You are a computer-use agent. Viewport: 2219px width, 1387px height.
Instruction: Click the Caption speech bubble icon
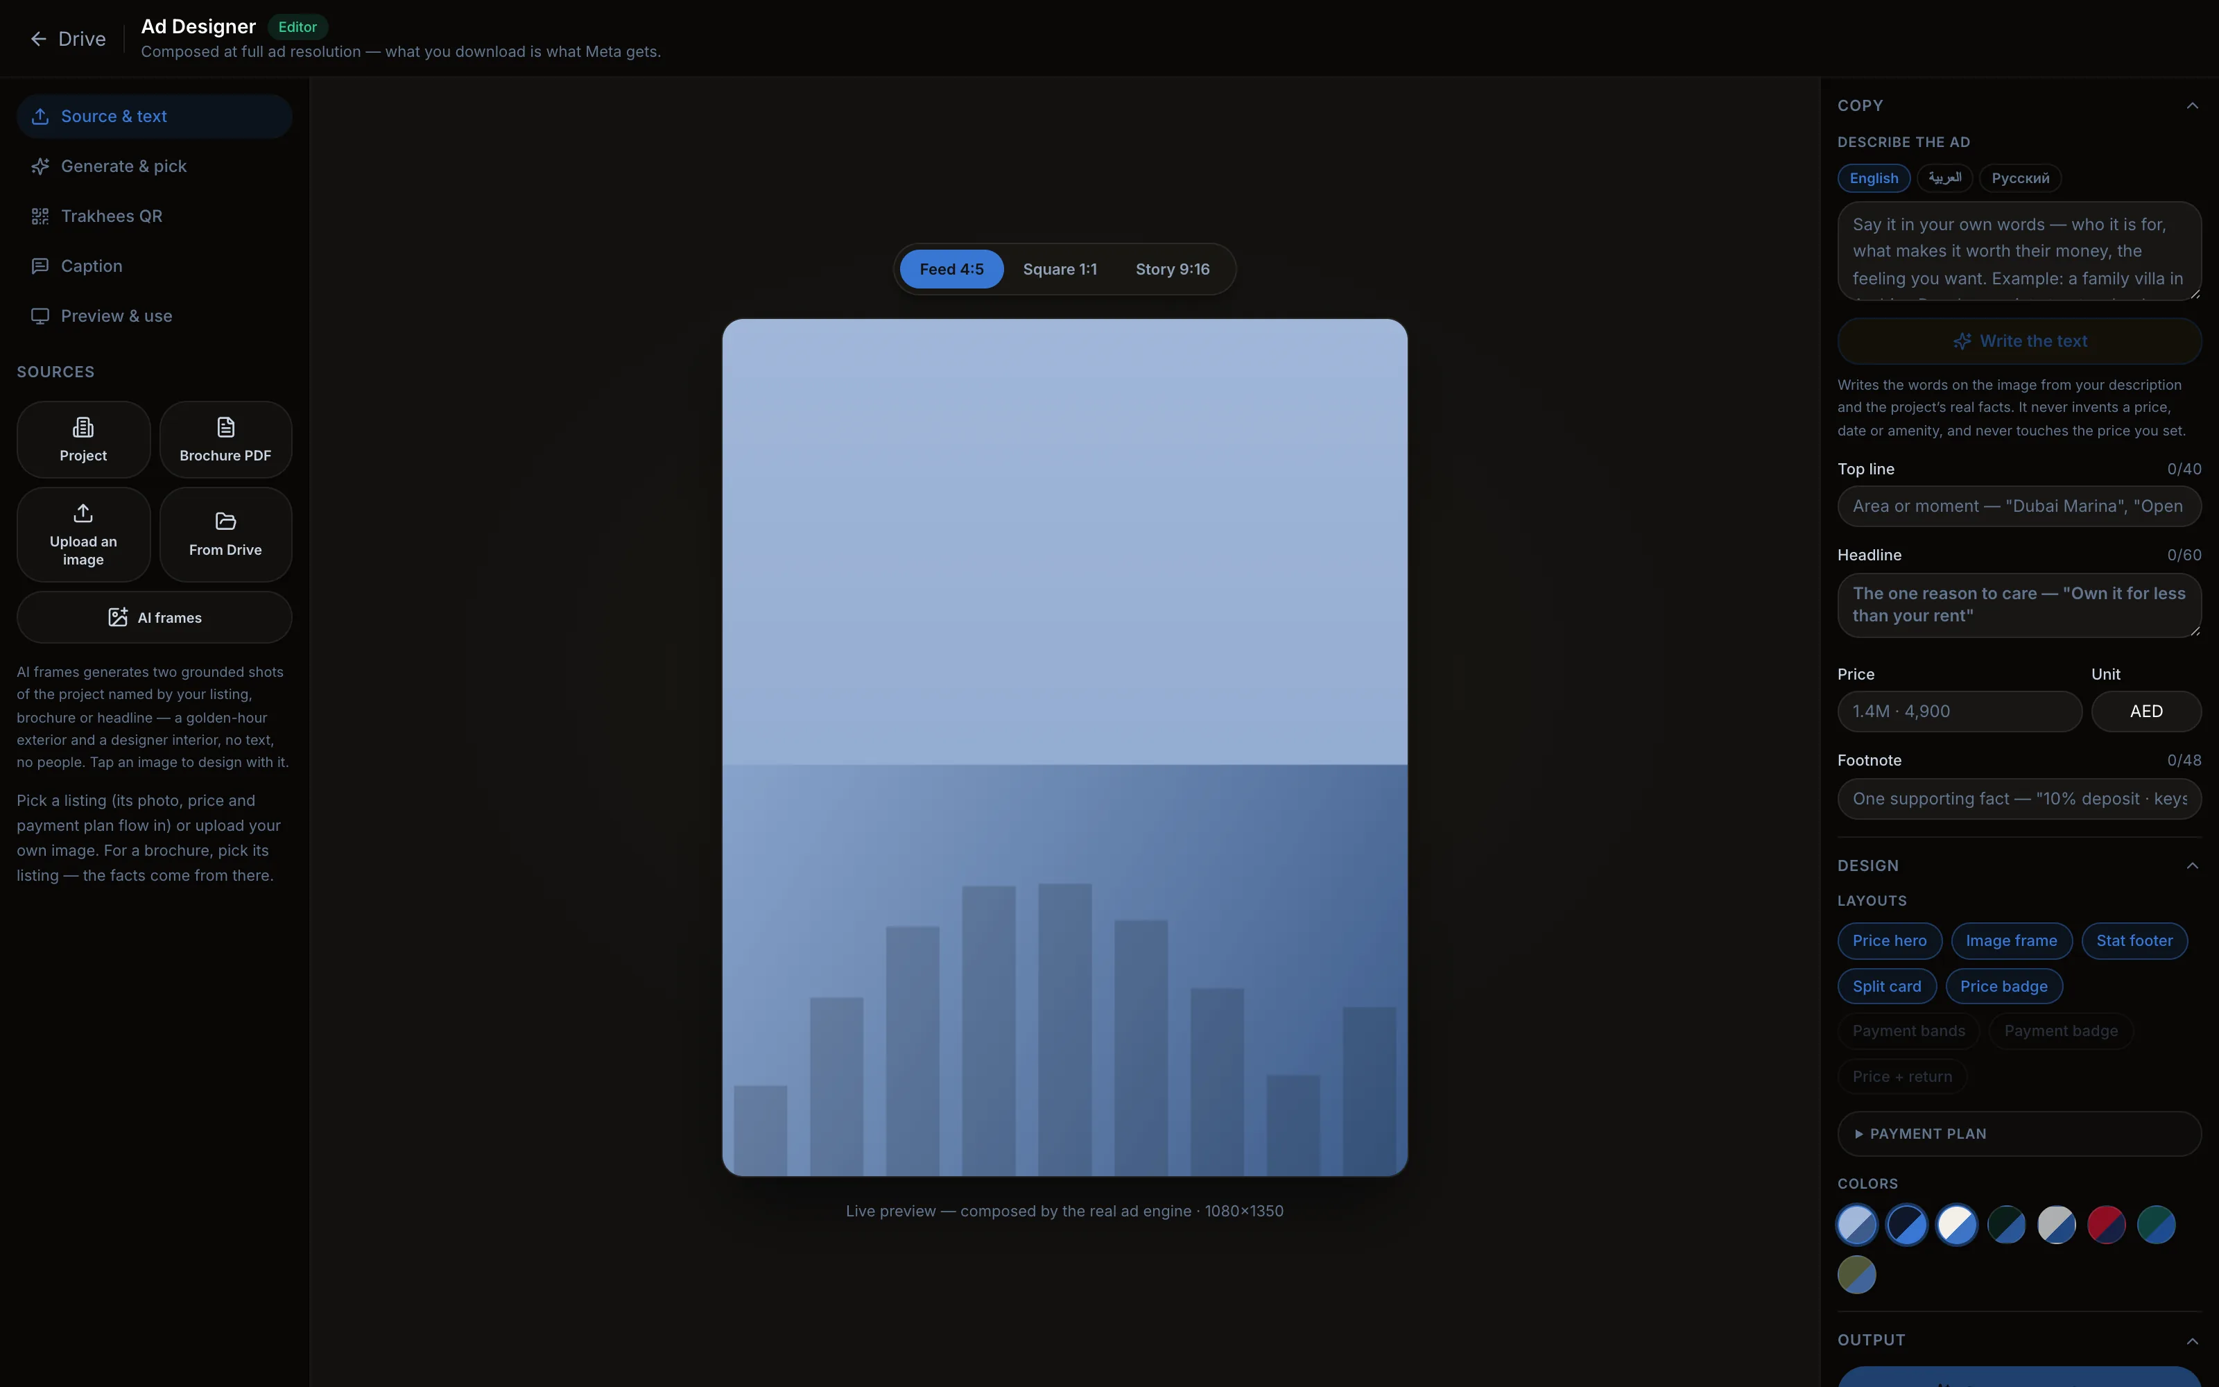coord(40,266)
